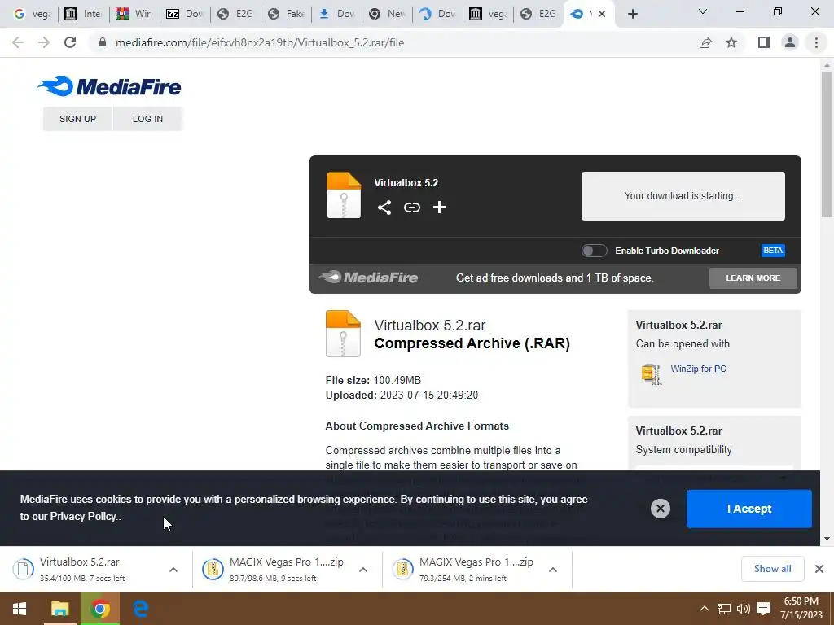834x625 pixels.
Task: Share the Virtualbox 5.2 file
Action: 384,208
